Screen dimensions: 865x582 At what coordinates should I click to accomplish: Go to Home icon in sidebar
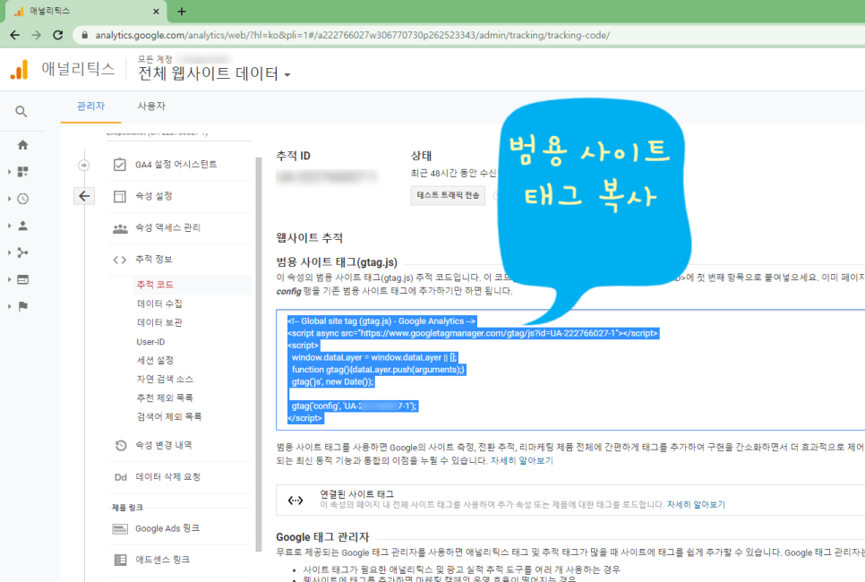pyautogui.click(x=22, y=145)
